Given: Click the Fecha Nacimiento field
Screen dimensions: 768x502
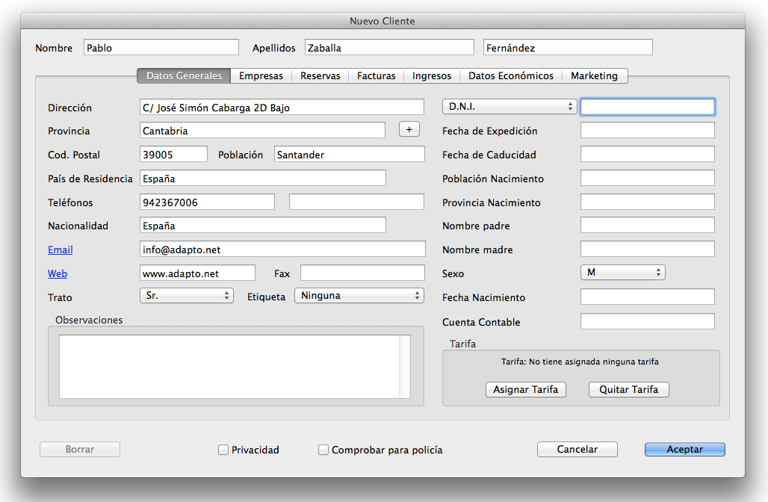Looking at the screenshot, I should click(x=648, y=297).
